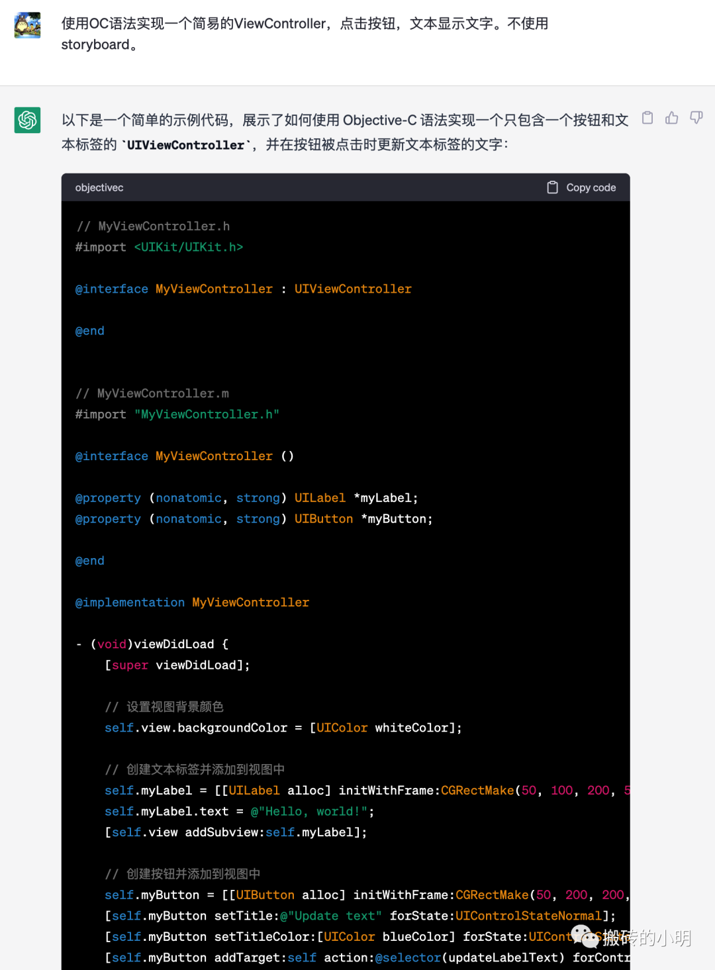Click the inline UIViewController code in reply

coord(185,145)
